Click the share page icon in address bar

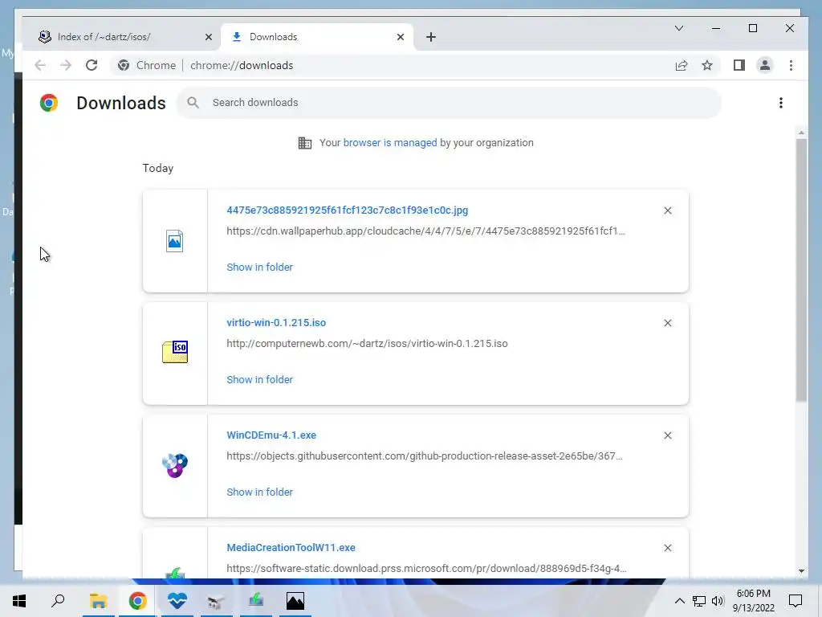point(681,65)
